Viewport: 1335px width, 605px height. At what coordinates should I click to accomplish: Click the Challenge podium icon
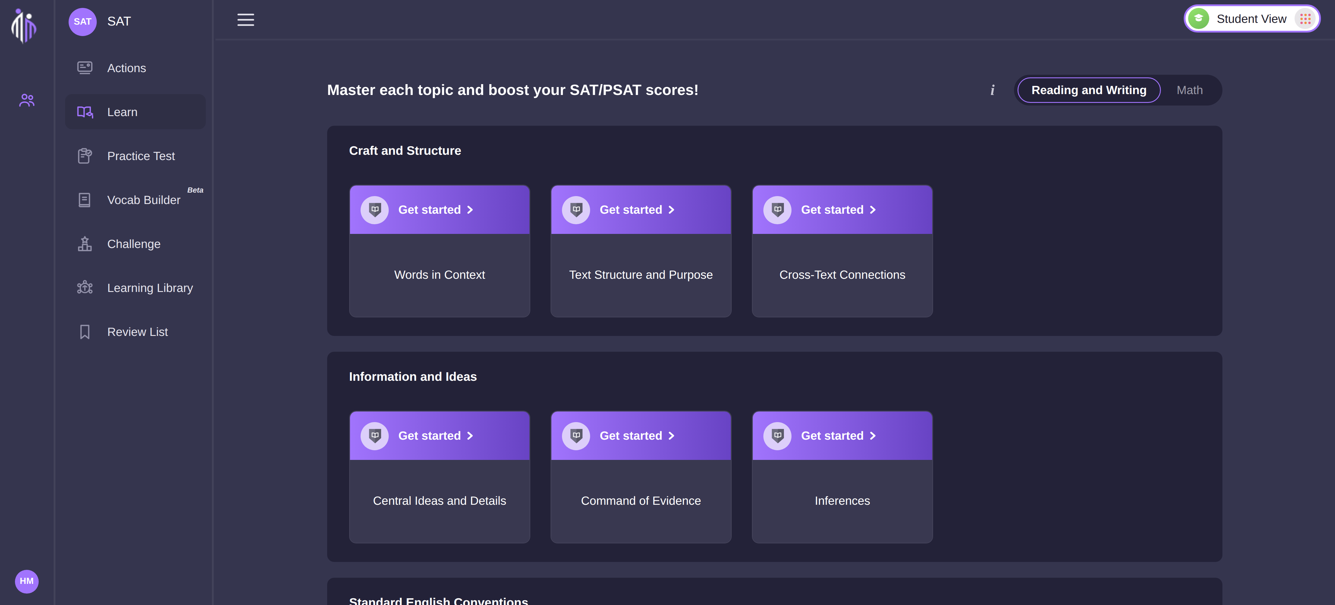[85, 244]
